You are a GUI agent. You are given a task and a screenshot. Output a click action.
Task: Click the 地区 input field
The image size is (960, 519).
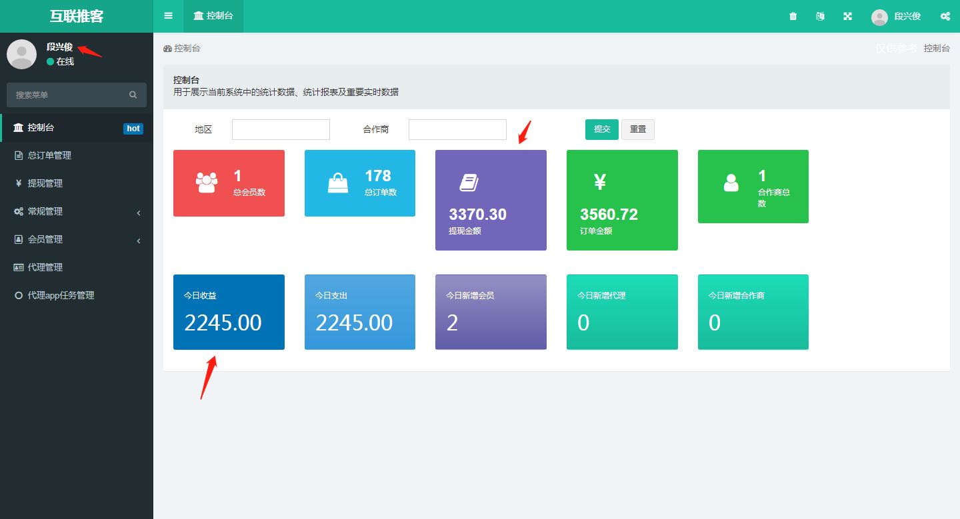coord(281,129)
